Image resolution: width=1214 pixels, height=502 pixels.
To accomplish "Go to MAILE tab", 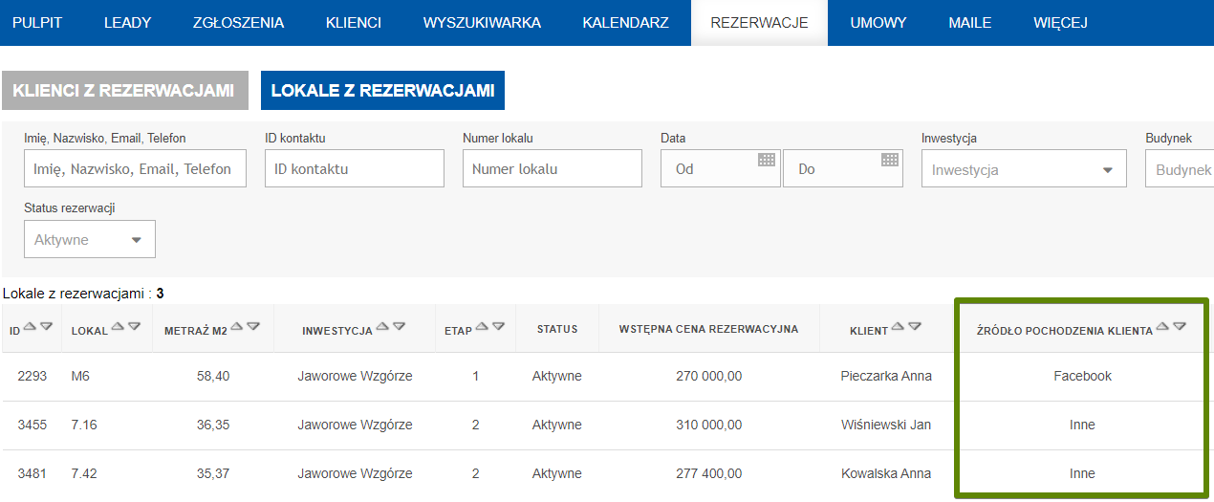I will [970, 23].
